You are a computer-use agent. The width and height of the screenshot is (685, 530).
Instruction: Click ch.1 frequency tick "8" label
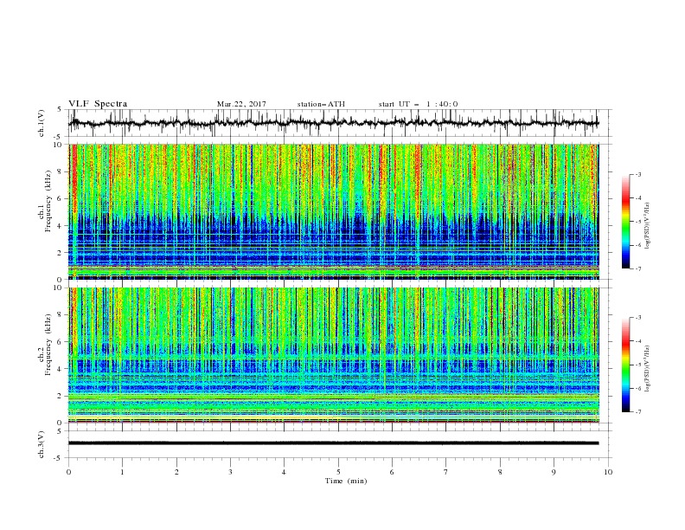[x=61, y=171]
